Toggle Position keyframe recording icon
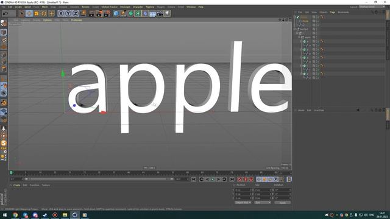Image resolution: width=390 pixels, height=219 pixels. [x=259, y=179]
